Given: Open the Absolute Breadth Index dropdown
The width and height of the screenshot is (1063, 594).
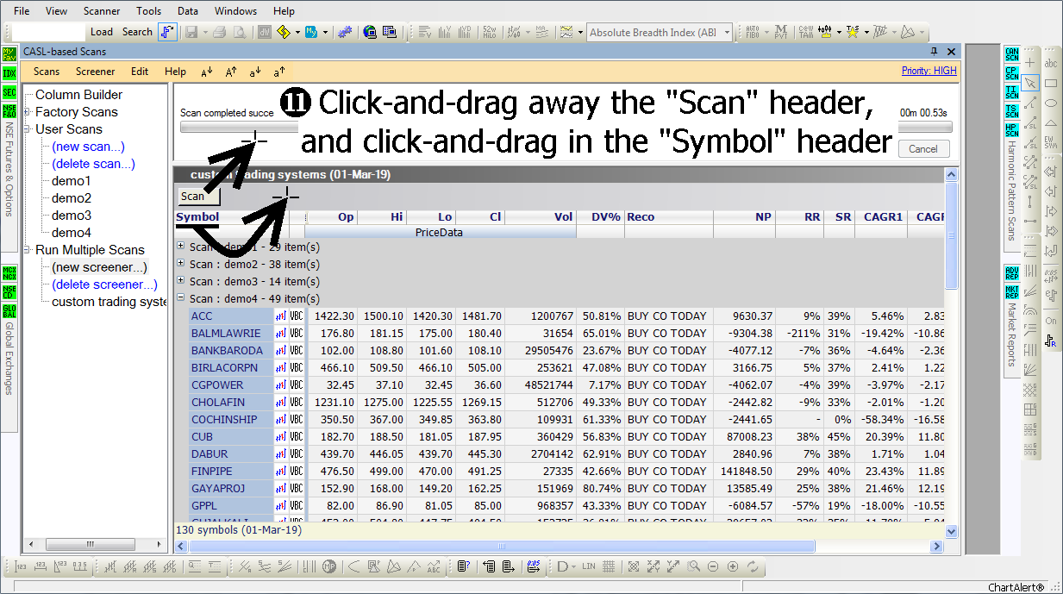Looking at the screenshot, I should pos(727,32).
